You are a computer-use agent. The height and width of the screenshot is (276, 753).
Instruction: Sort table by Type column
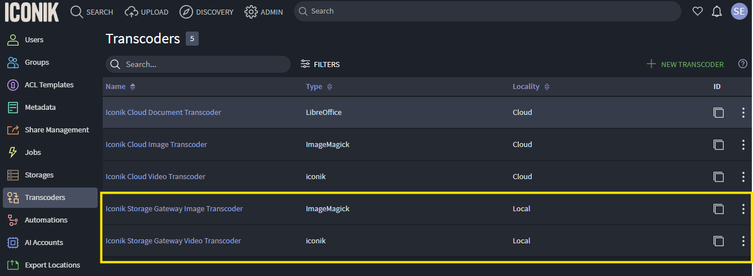pos(319,87)
